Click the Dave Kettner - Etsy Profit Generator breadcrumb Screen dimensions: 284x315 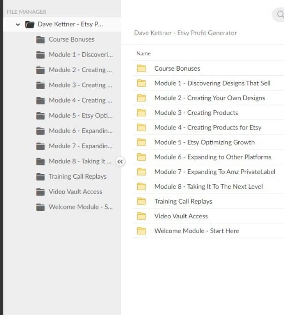(x=185, y=33)
